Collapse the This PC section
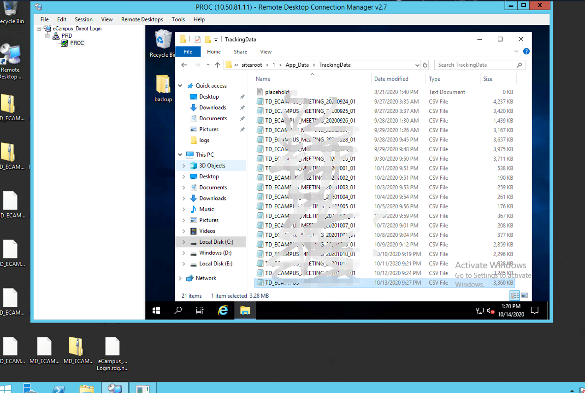Viewport: 585px width, 393px height. click(x=180, y=155)
